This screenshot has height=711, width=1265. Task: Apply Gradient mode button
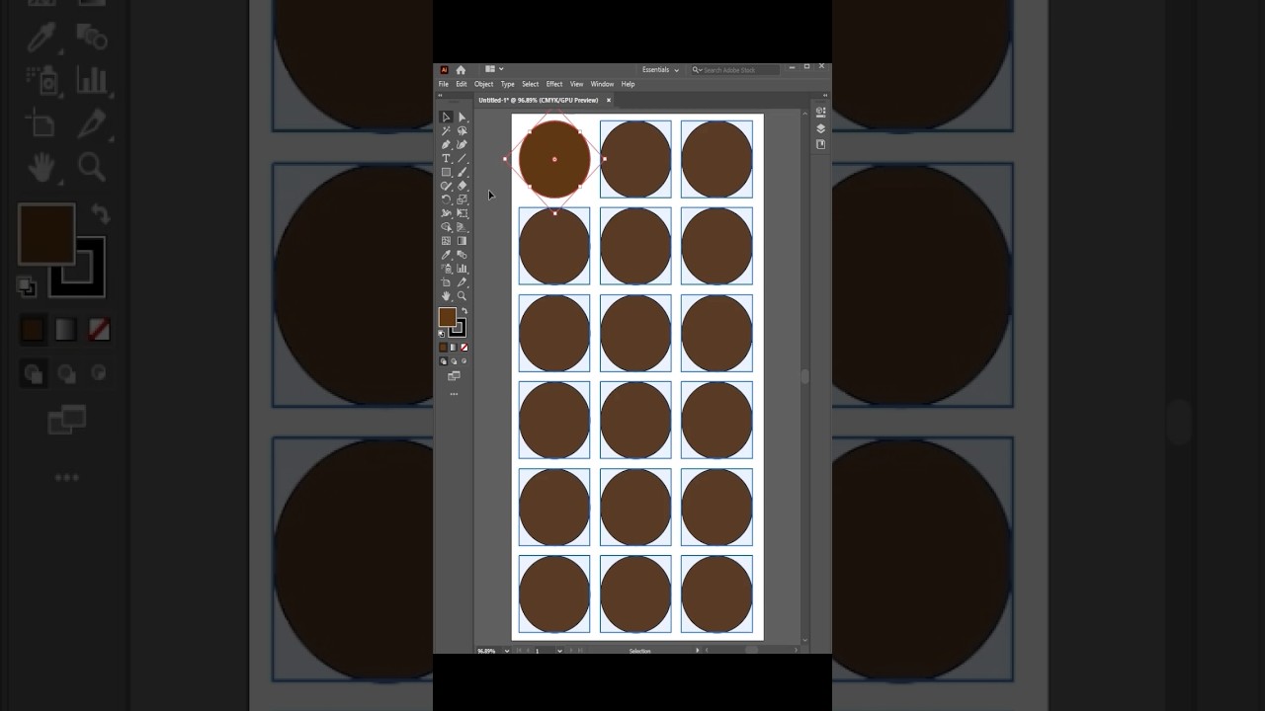click(453, 348)
